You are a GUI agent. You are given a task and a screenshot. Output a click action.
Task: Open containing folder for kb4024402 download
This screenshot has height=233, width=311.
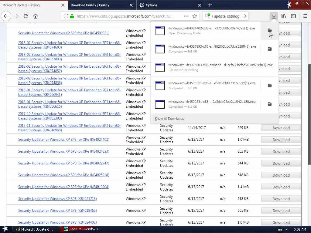[x=270, y=31]
